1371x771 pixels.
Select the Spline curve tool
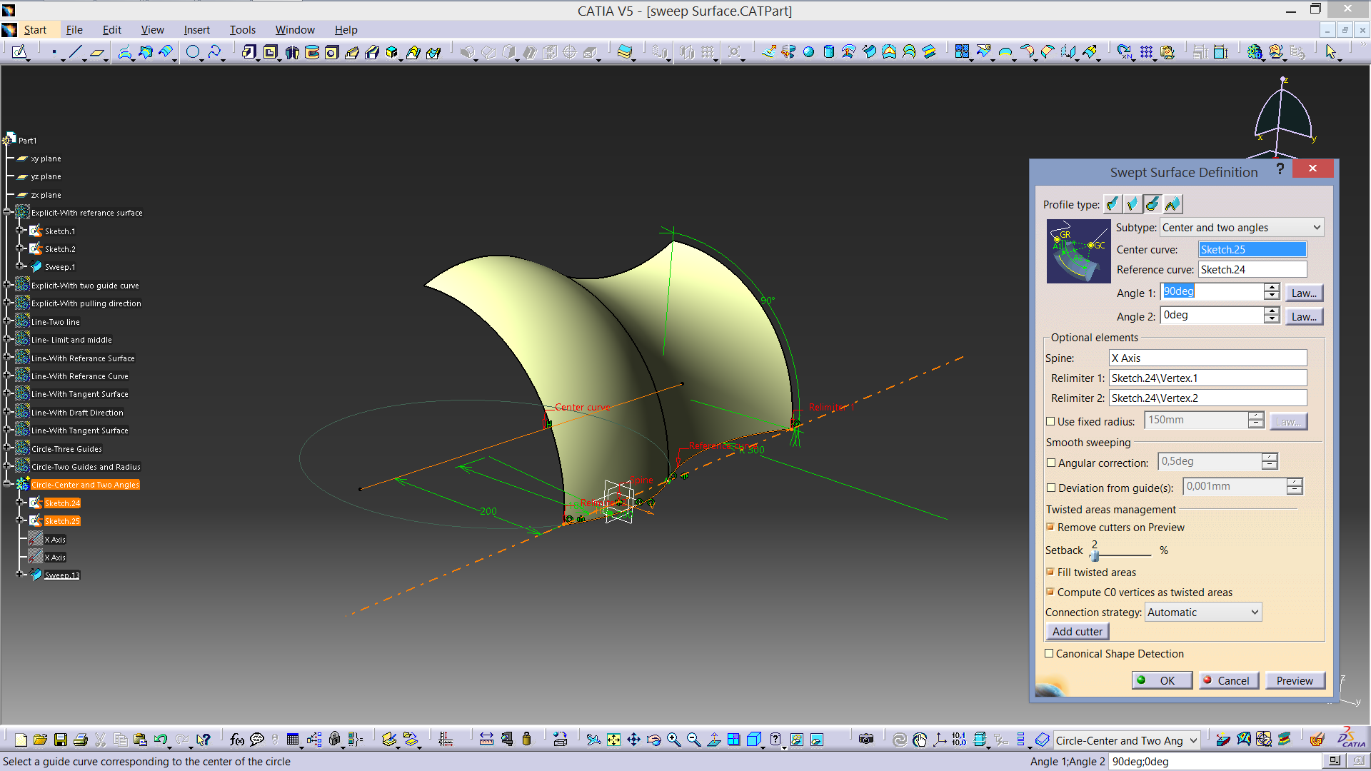tap(214, 52)
